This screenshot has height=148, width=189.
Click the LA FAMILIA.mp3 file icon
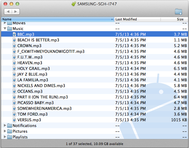[14, 80]
